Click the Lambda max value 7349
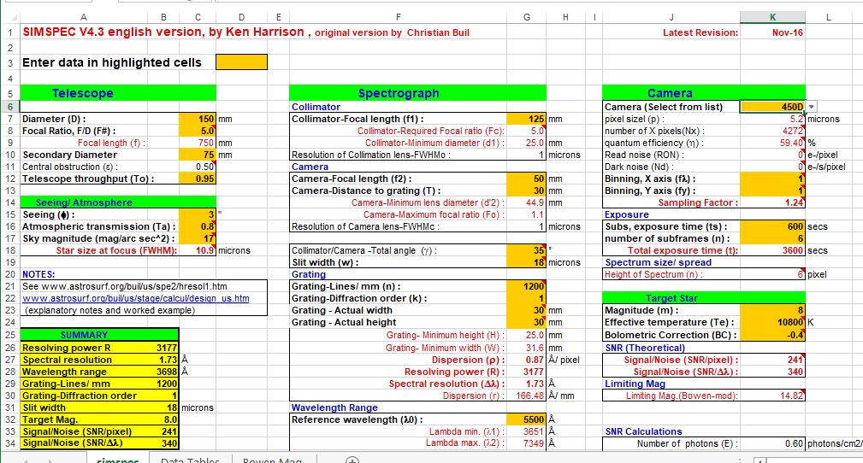The height and width of the screenshot is (463, 863). 526,443
